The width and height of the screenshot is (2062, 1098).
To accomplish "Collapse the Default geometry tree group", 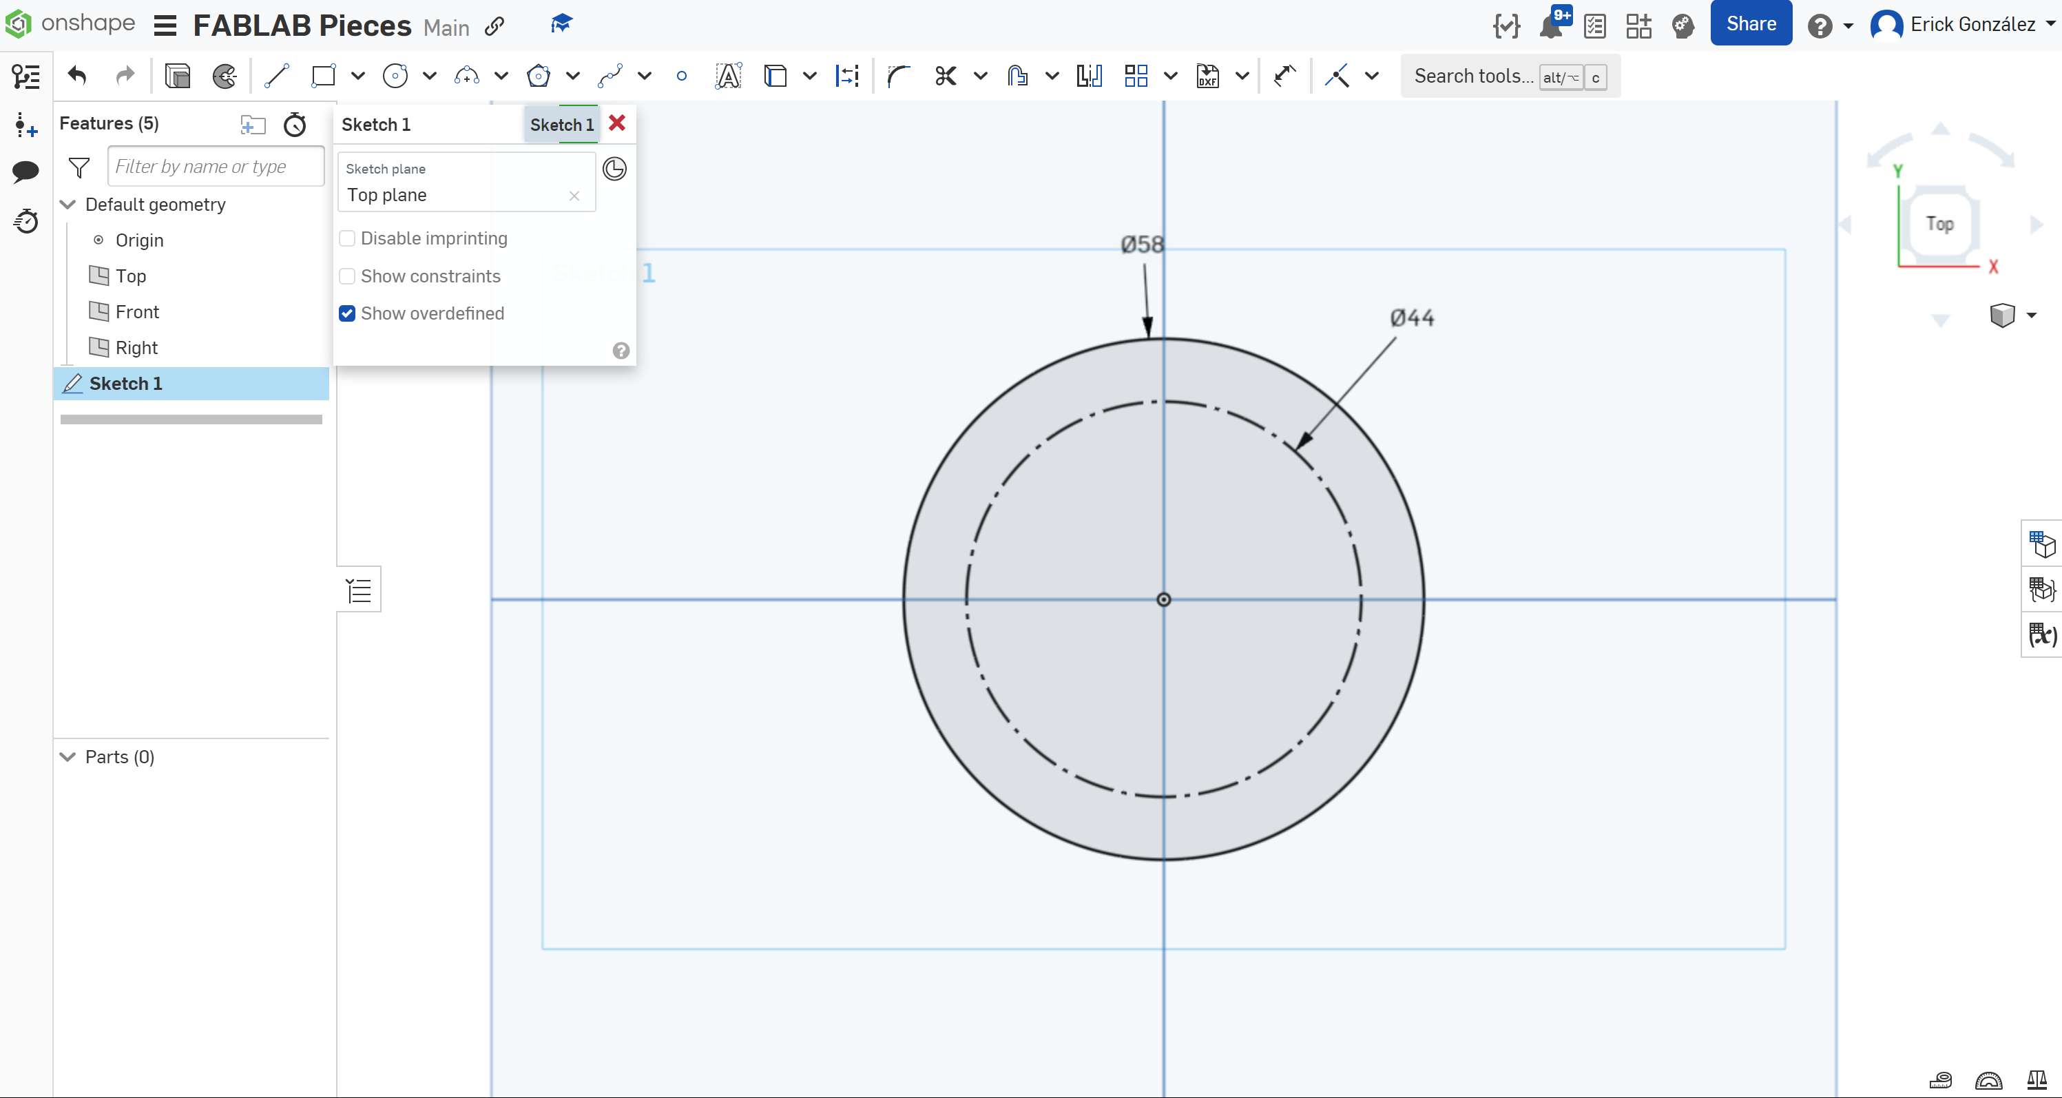I will [x=68, y=204].
